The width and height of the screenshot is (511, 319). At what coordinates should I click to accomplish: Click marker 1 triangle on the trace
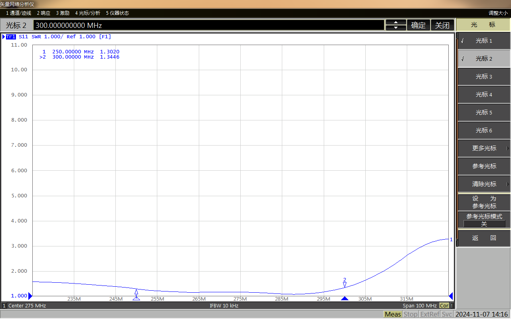pyautogui.click(x=136, y=292)
